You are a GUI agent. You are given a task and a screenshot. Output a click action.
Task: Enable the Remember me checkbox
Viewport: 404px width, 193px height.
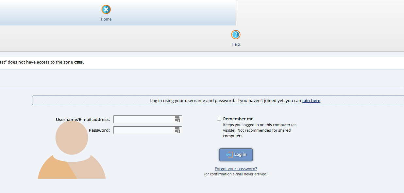[219, 119]
